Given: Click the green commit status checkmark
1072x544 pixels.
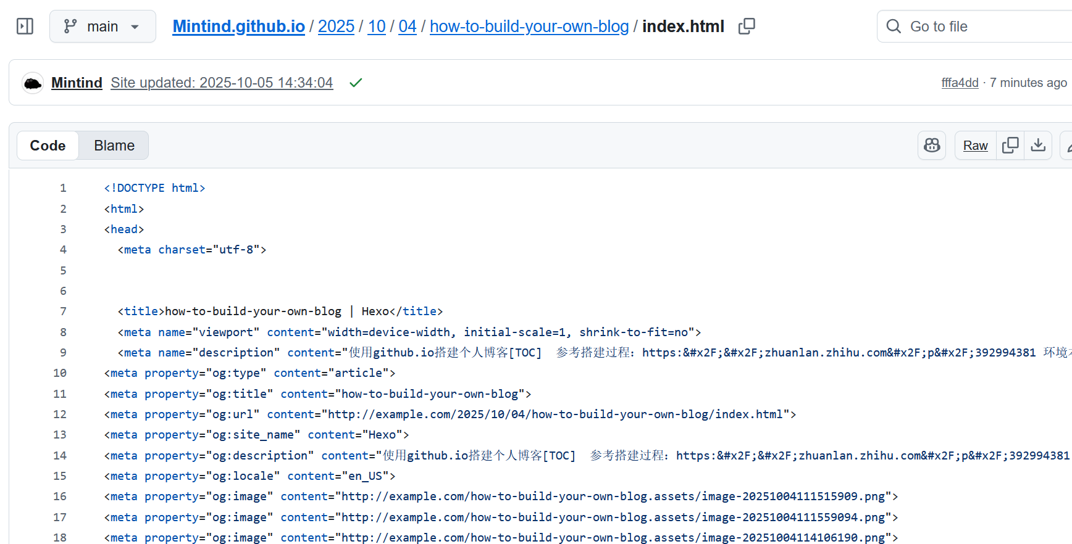Looking at the screenshot, I should click(x=356, y=83).
